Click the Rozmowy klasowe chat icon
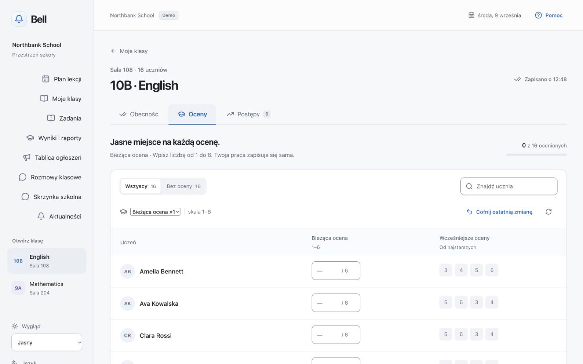This screenshot has width=583, height=364. click(x=23, y=177)
